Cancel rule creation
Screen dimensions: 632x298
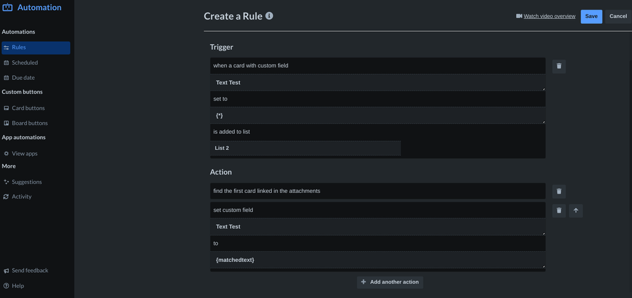tap(618, 16)
